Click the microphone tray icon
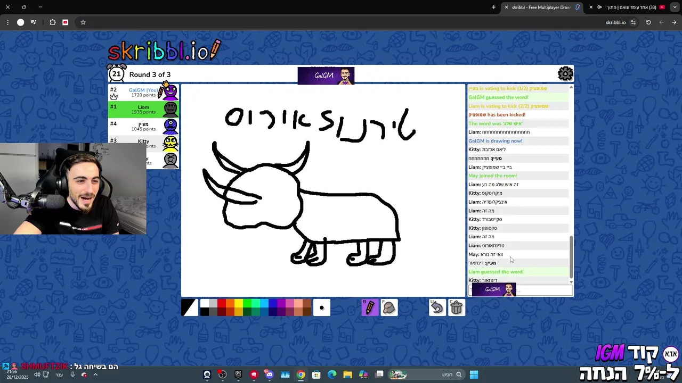This screenshot has width=682, height=383. [73, 374]
